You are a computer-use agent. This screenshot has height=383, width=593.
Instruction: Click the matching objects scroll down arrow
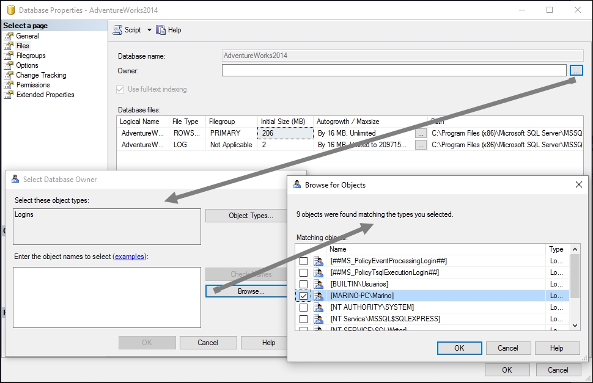coord(575,326)
